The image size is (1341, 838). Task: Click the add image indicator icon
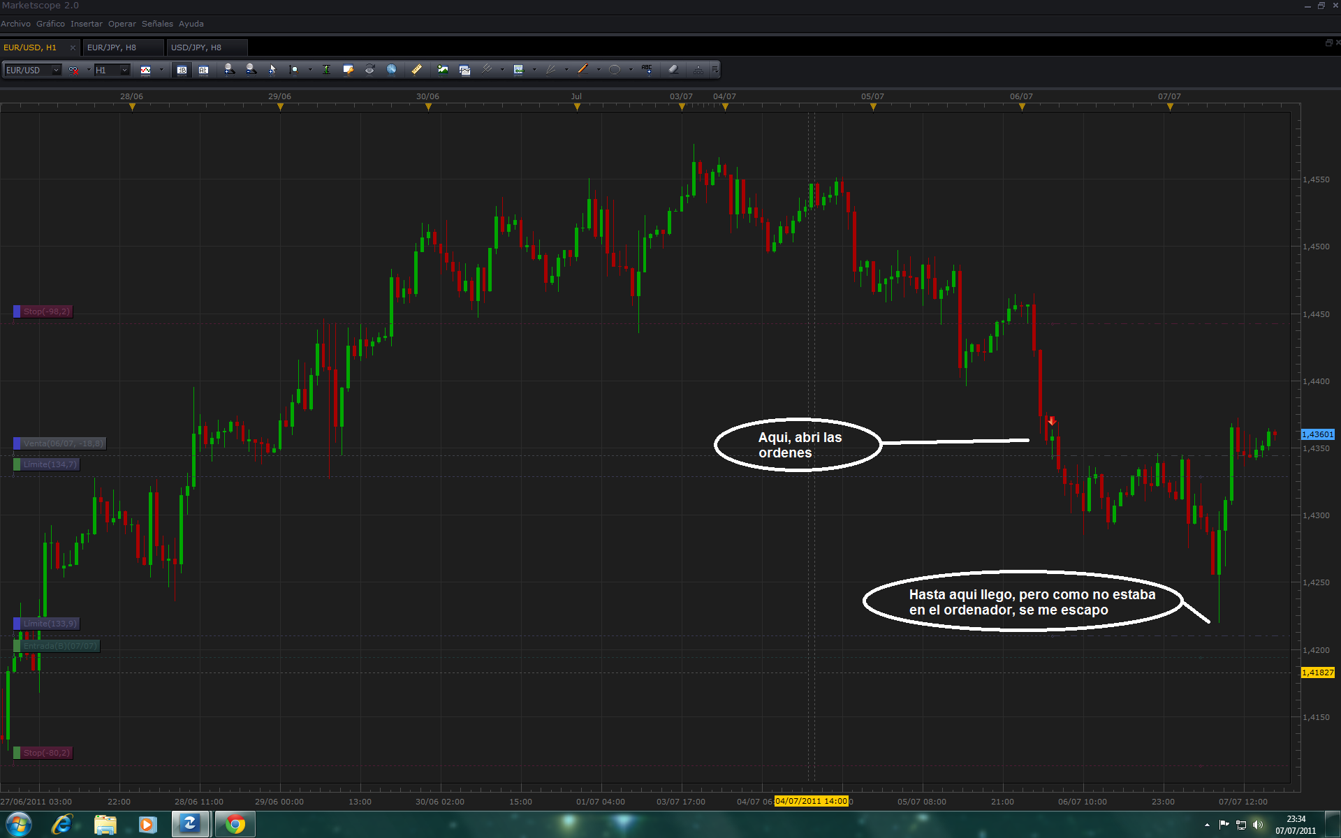[443, 69]
